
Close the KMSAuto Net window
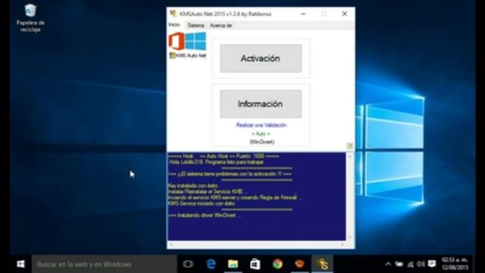[344, 14]
